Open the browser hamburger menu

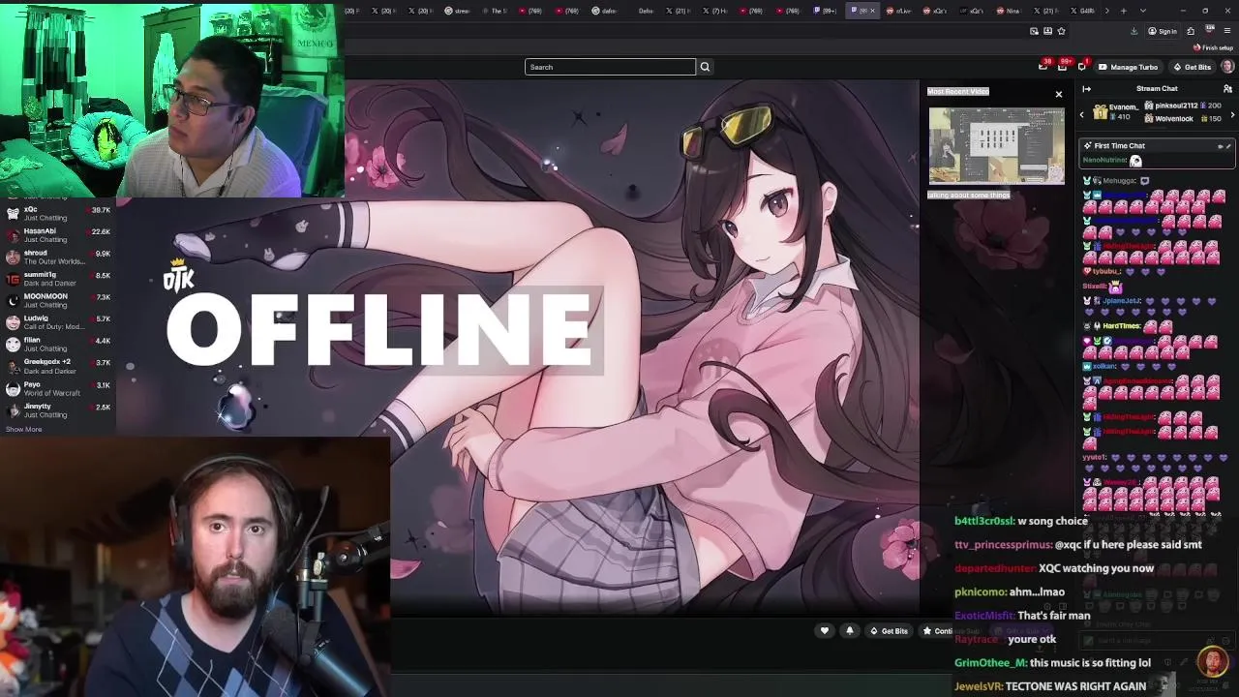[x=1226, y=31]
